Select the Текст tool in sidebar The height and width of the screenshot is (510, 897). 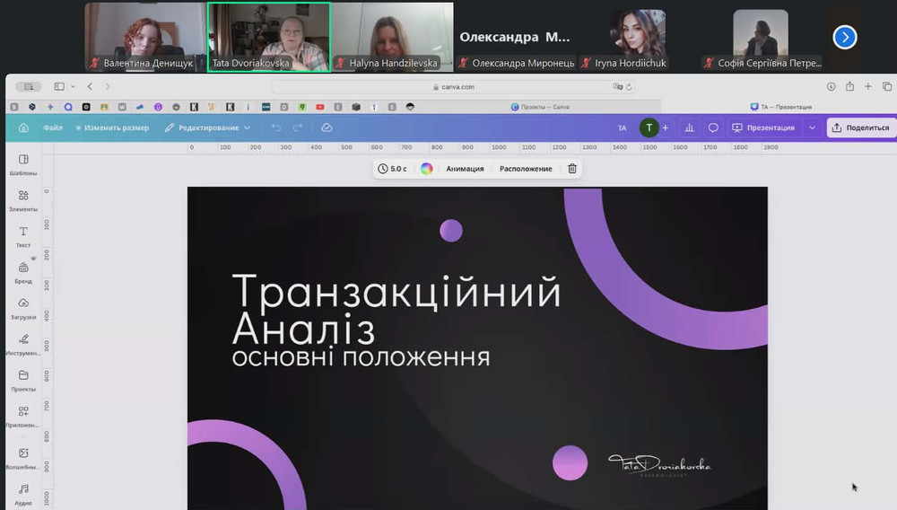click(x=23, y=235)
